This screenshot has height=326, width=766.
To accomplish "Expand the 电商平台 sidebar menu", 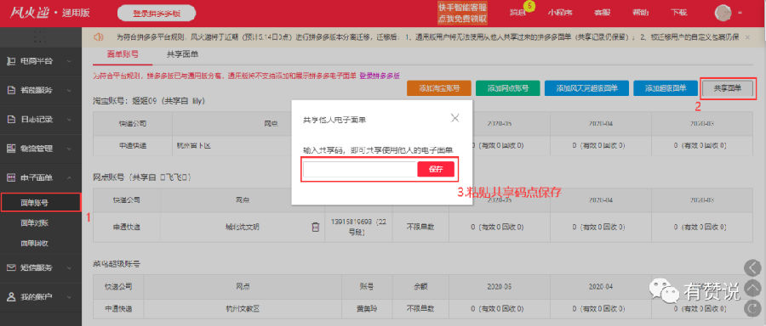I will [x=41, y=61].
